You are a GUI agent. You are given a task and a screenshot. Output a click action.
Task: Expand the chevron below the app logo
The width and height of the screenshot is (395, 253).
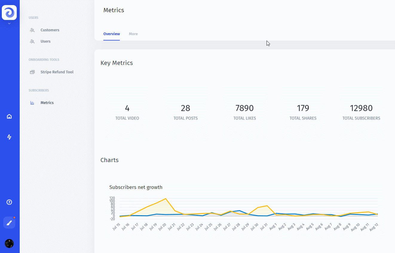(9, 24)
